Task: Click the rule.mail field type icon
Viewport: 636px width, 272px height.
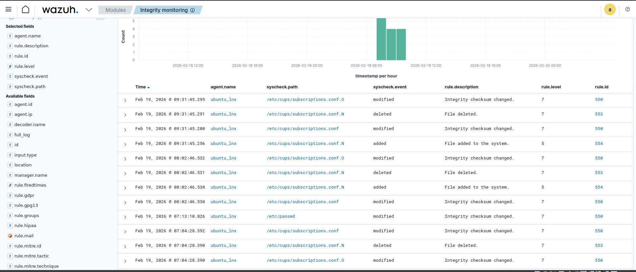Action: pyautogui.click(x=10, y=236)
